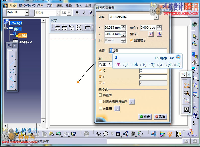Click the Select arrow tool on right toolbar
Viewport: 200px width, 147px height.
pyautogui.click(x=195, y=36)
